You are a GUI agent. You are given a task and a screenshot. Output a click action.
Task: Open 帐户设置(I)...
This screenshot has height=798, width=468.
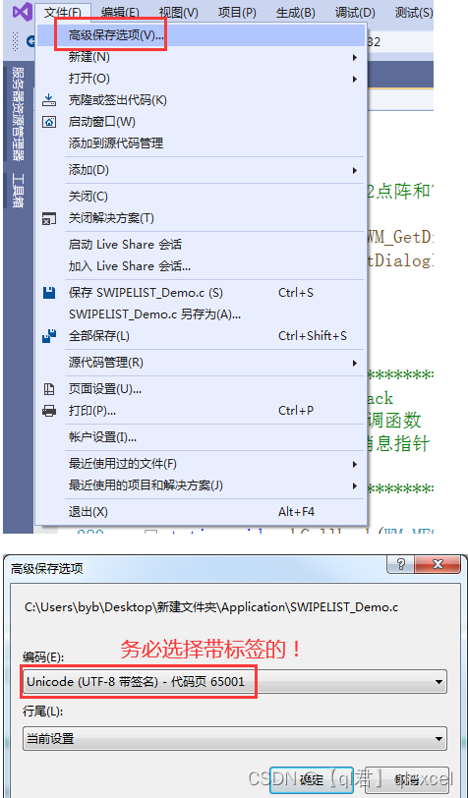point(202,437)
